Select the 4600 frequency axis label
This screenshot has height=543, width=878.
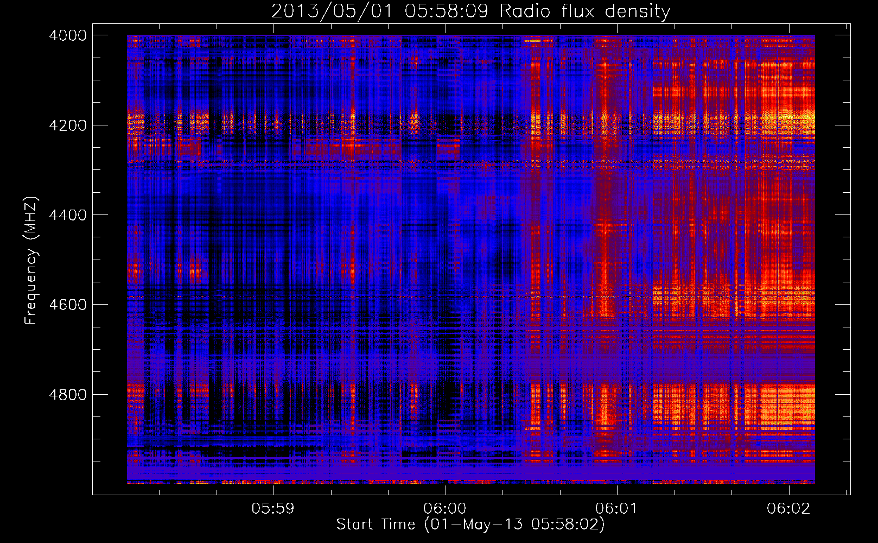[68, 305]
